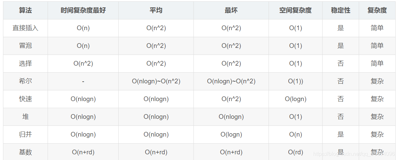The height and width of the screenshot is (160, 398).
Task: Select the 平均 header cell
Action: tap(156, 10)
